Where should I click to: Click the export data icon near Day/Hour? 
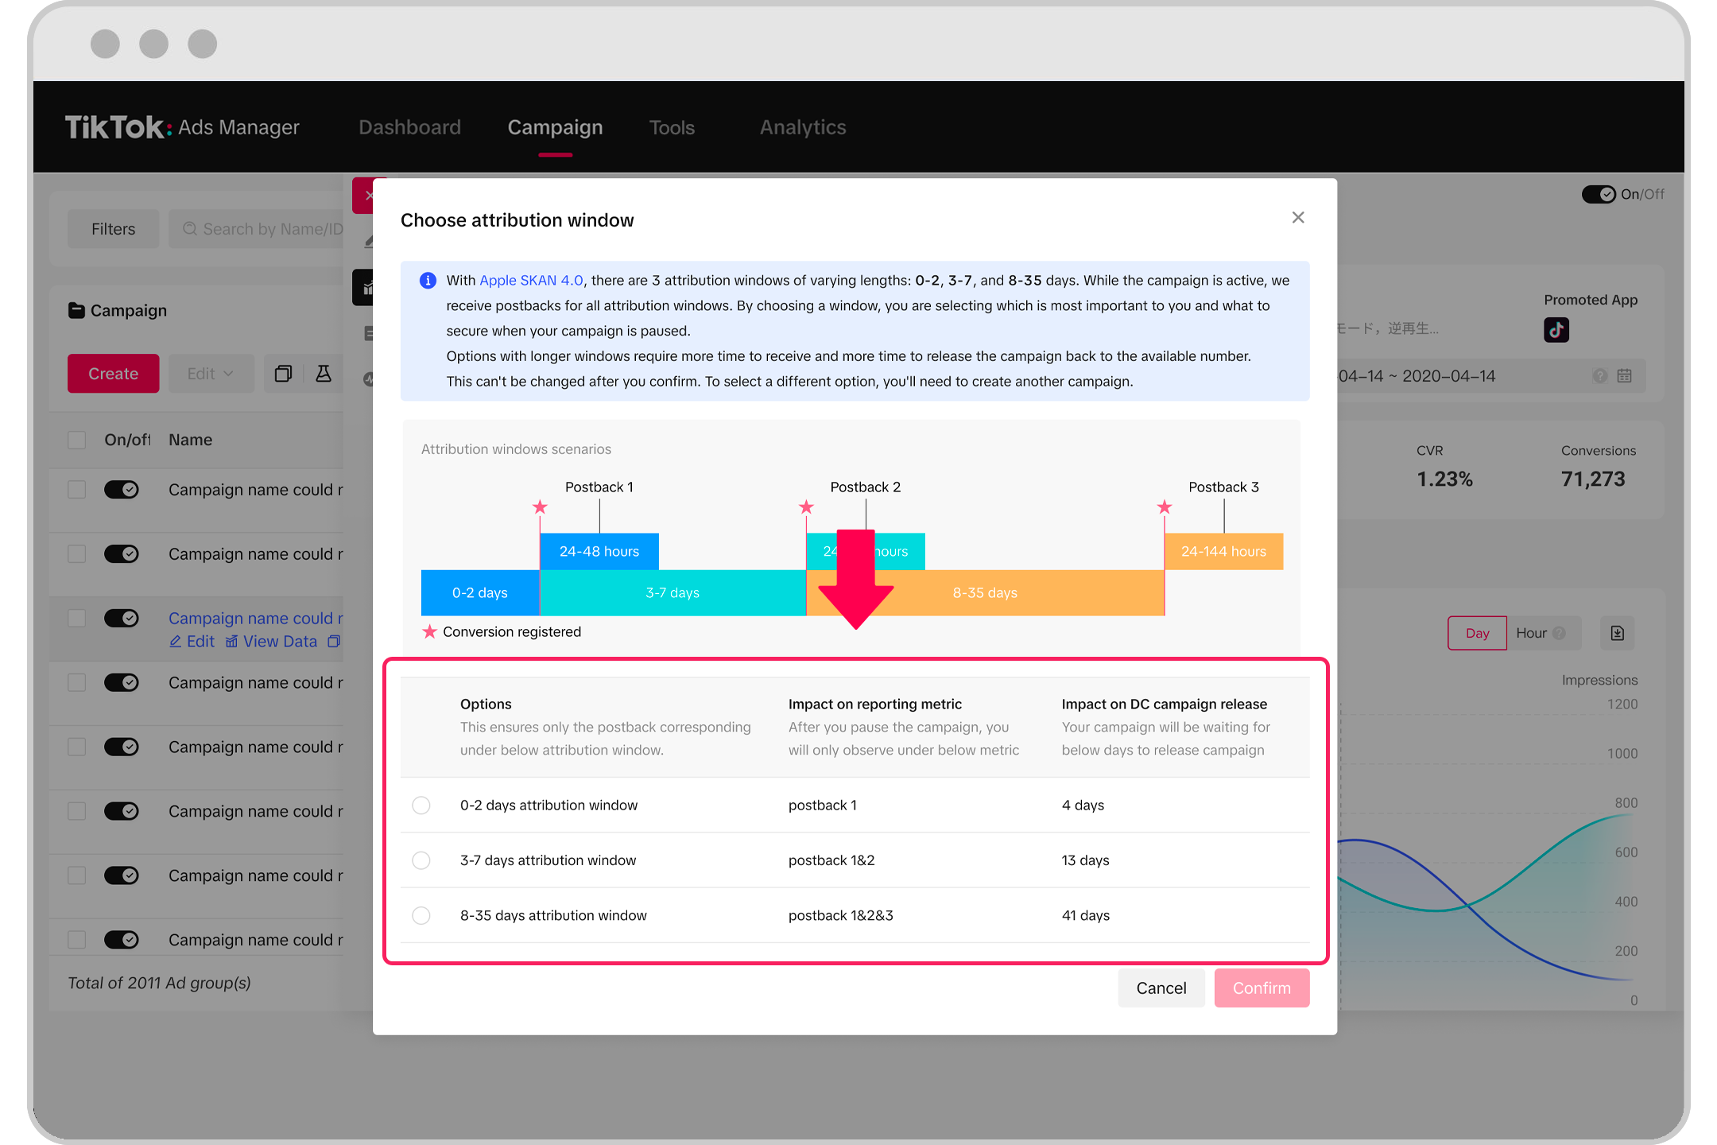click(x=1617, y=633)
